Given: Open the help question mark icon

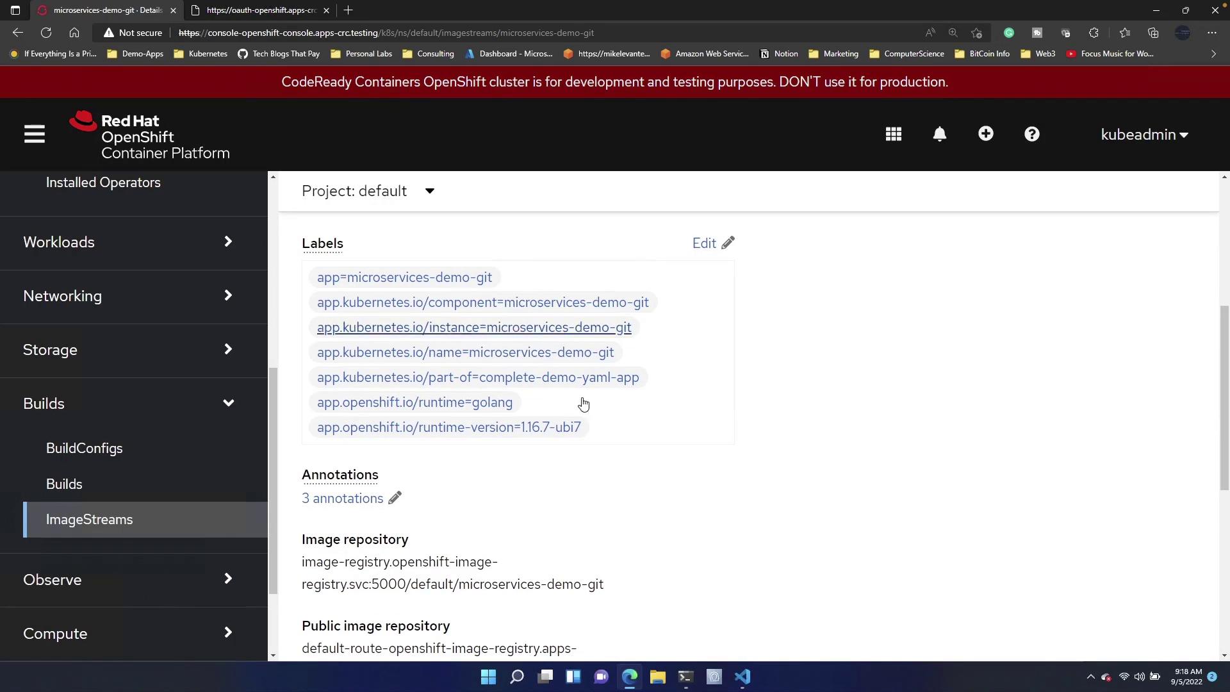Looking at the screenshot, I should (1031, 134).
